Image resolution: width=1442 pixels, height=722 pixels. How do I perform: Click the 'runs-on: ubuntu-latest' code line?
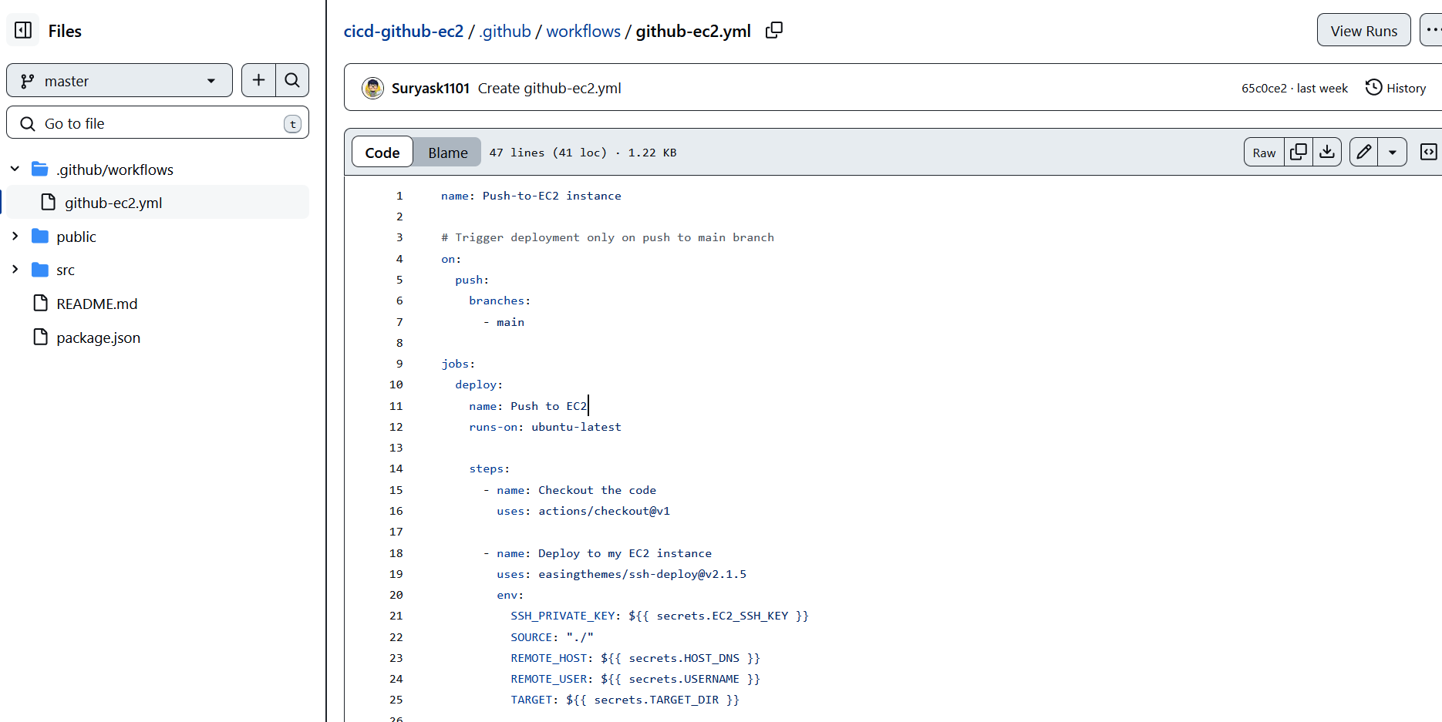[544, 427]
